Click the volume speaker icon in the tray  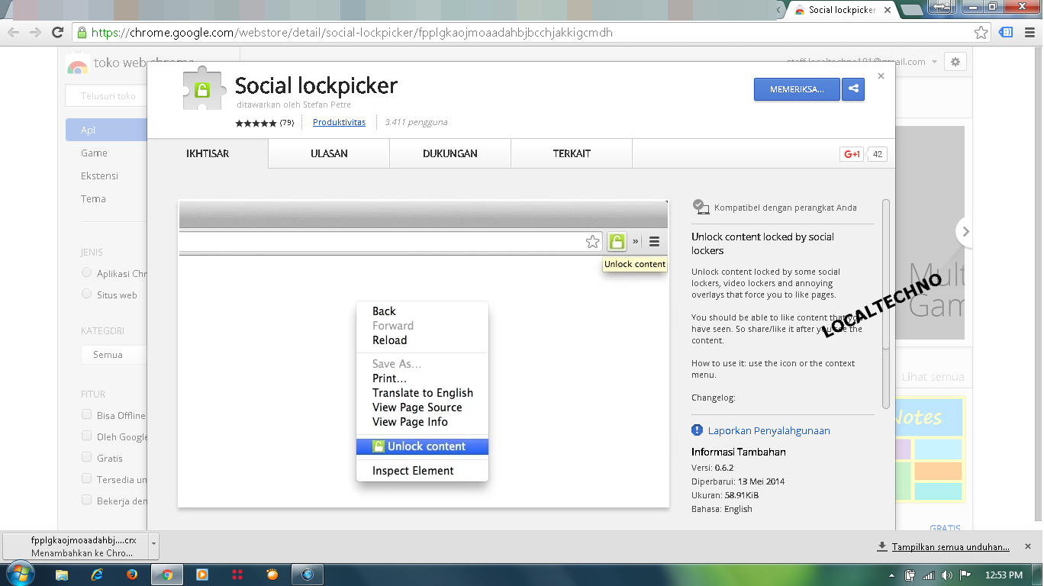[947, 575]
